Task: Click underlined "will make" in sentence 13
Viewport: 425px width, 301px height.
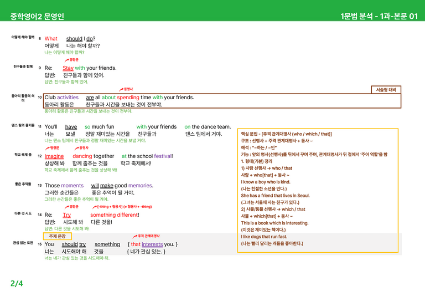Action: [x=102, y=185]
